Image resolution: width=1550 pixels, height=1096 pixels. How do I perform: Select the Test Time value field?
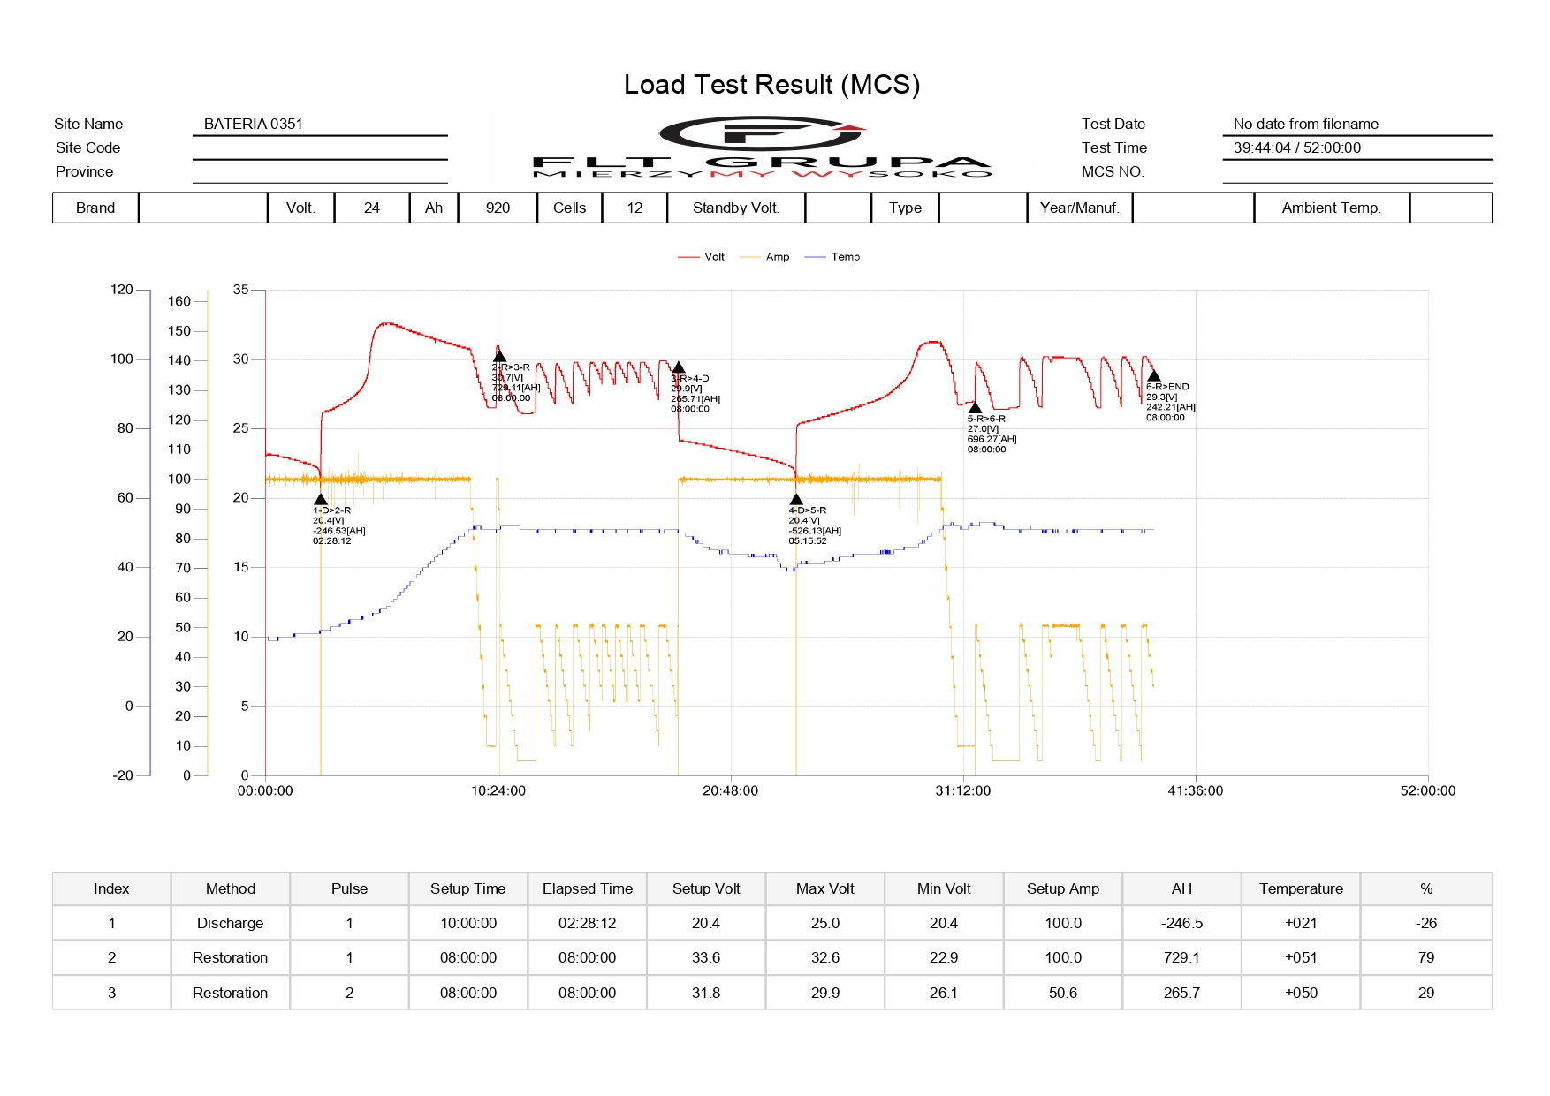(x=1356, y=148)
